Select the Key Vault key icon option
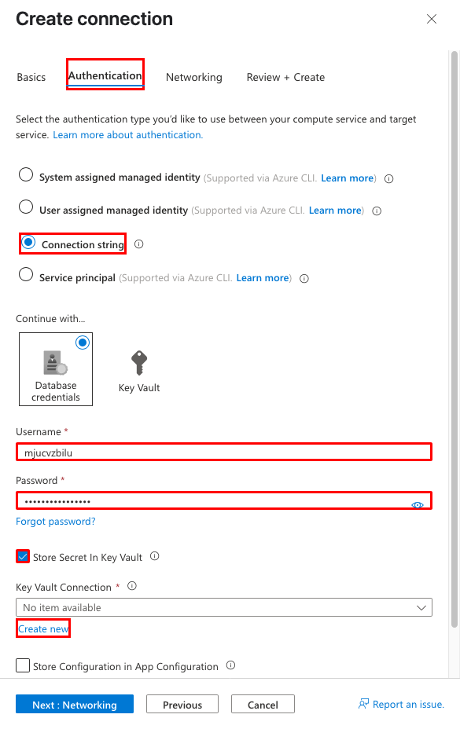The width and height of the screenshot is (460, 729). 138,372
